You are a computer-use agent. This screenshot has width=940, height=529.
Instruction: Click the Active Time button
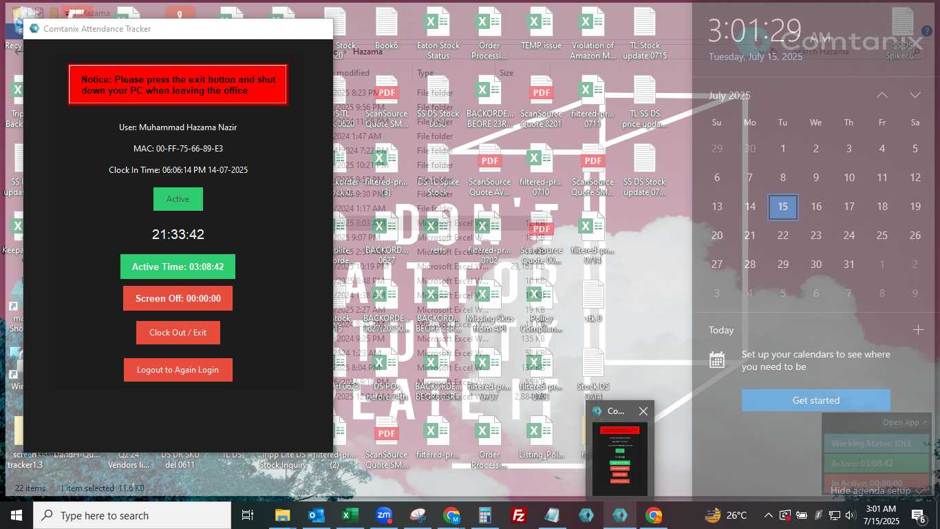point(178,267)
